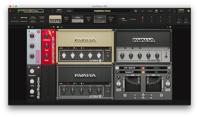Image resolution: width=199 pixels, height=117 pixels.
Task: Click the tempo 120 BPM value field
Action: tap(156, 11)
